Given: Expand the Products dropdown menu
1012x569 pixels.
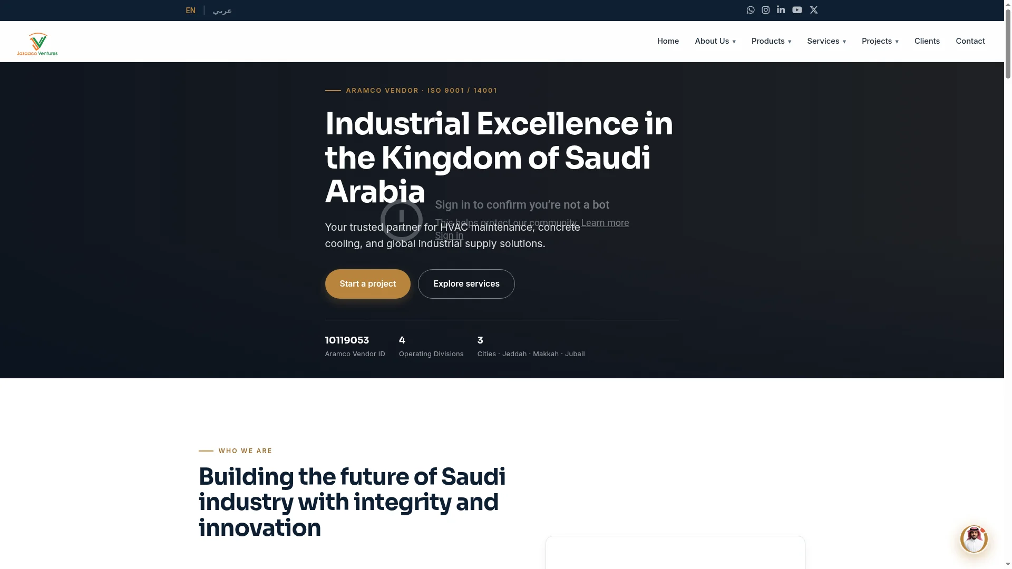Looking at the screenshot, I should coord(772,41).
